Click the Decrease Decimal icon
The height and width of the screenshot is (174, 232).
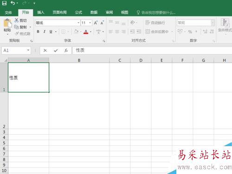tap(212, 32)
